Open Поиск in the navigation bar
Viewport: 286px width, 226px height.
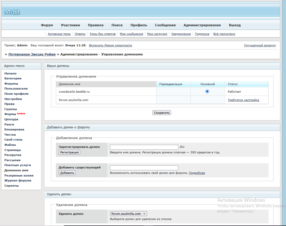[x=117, y=25]
